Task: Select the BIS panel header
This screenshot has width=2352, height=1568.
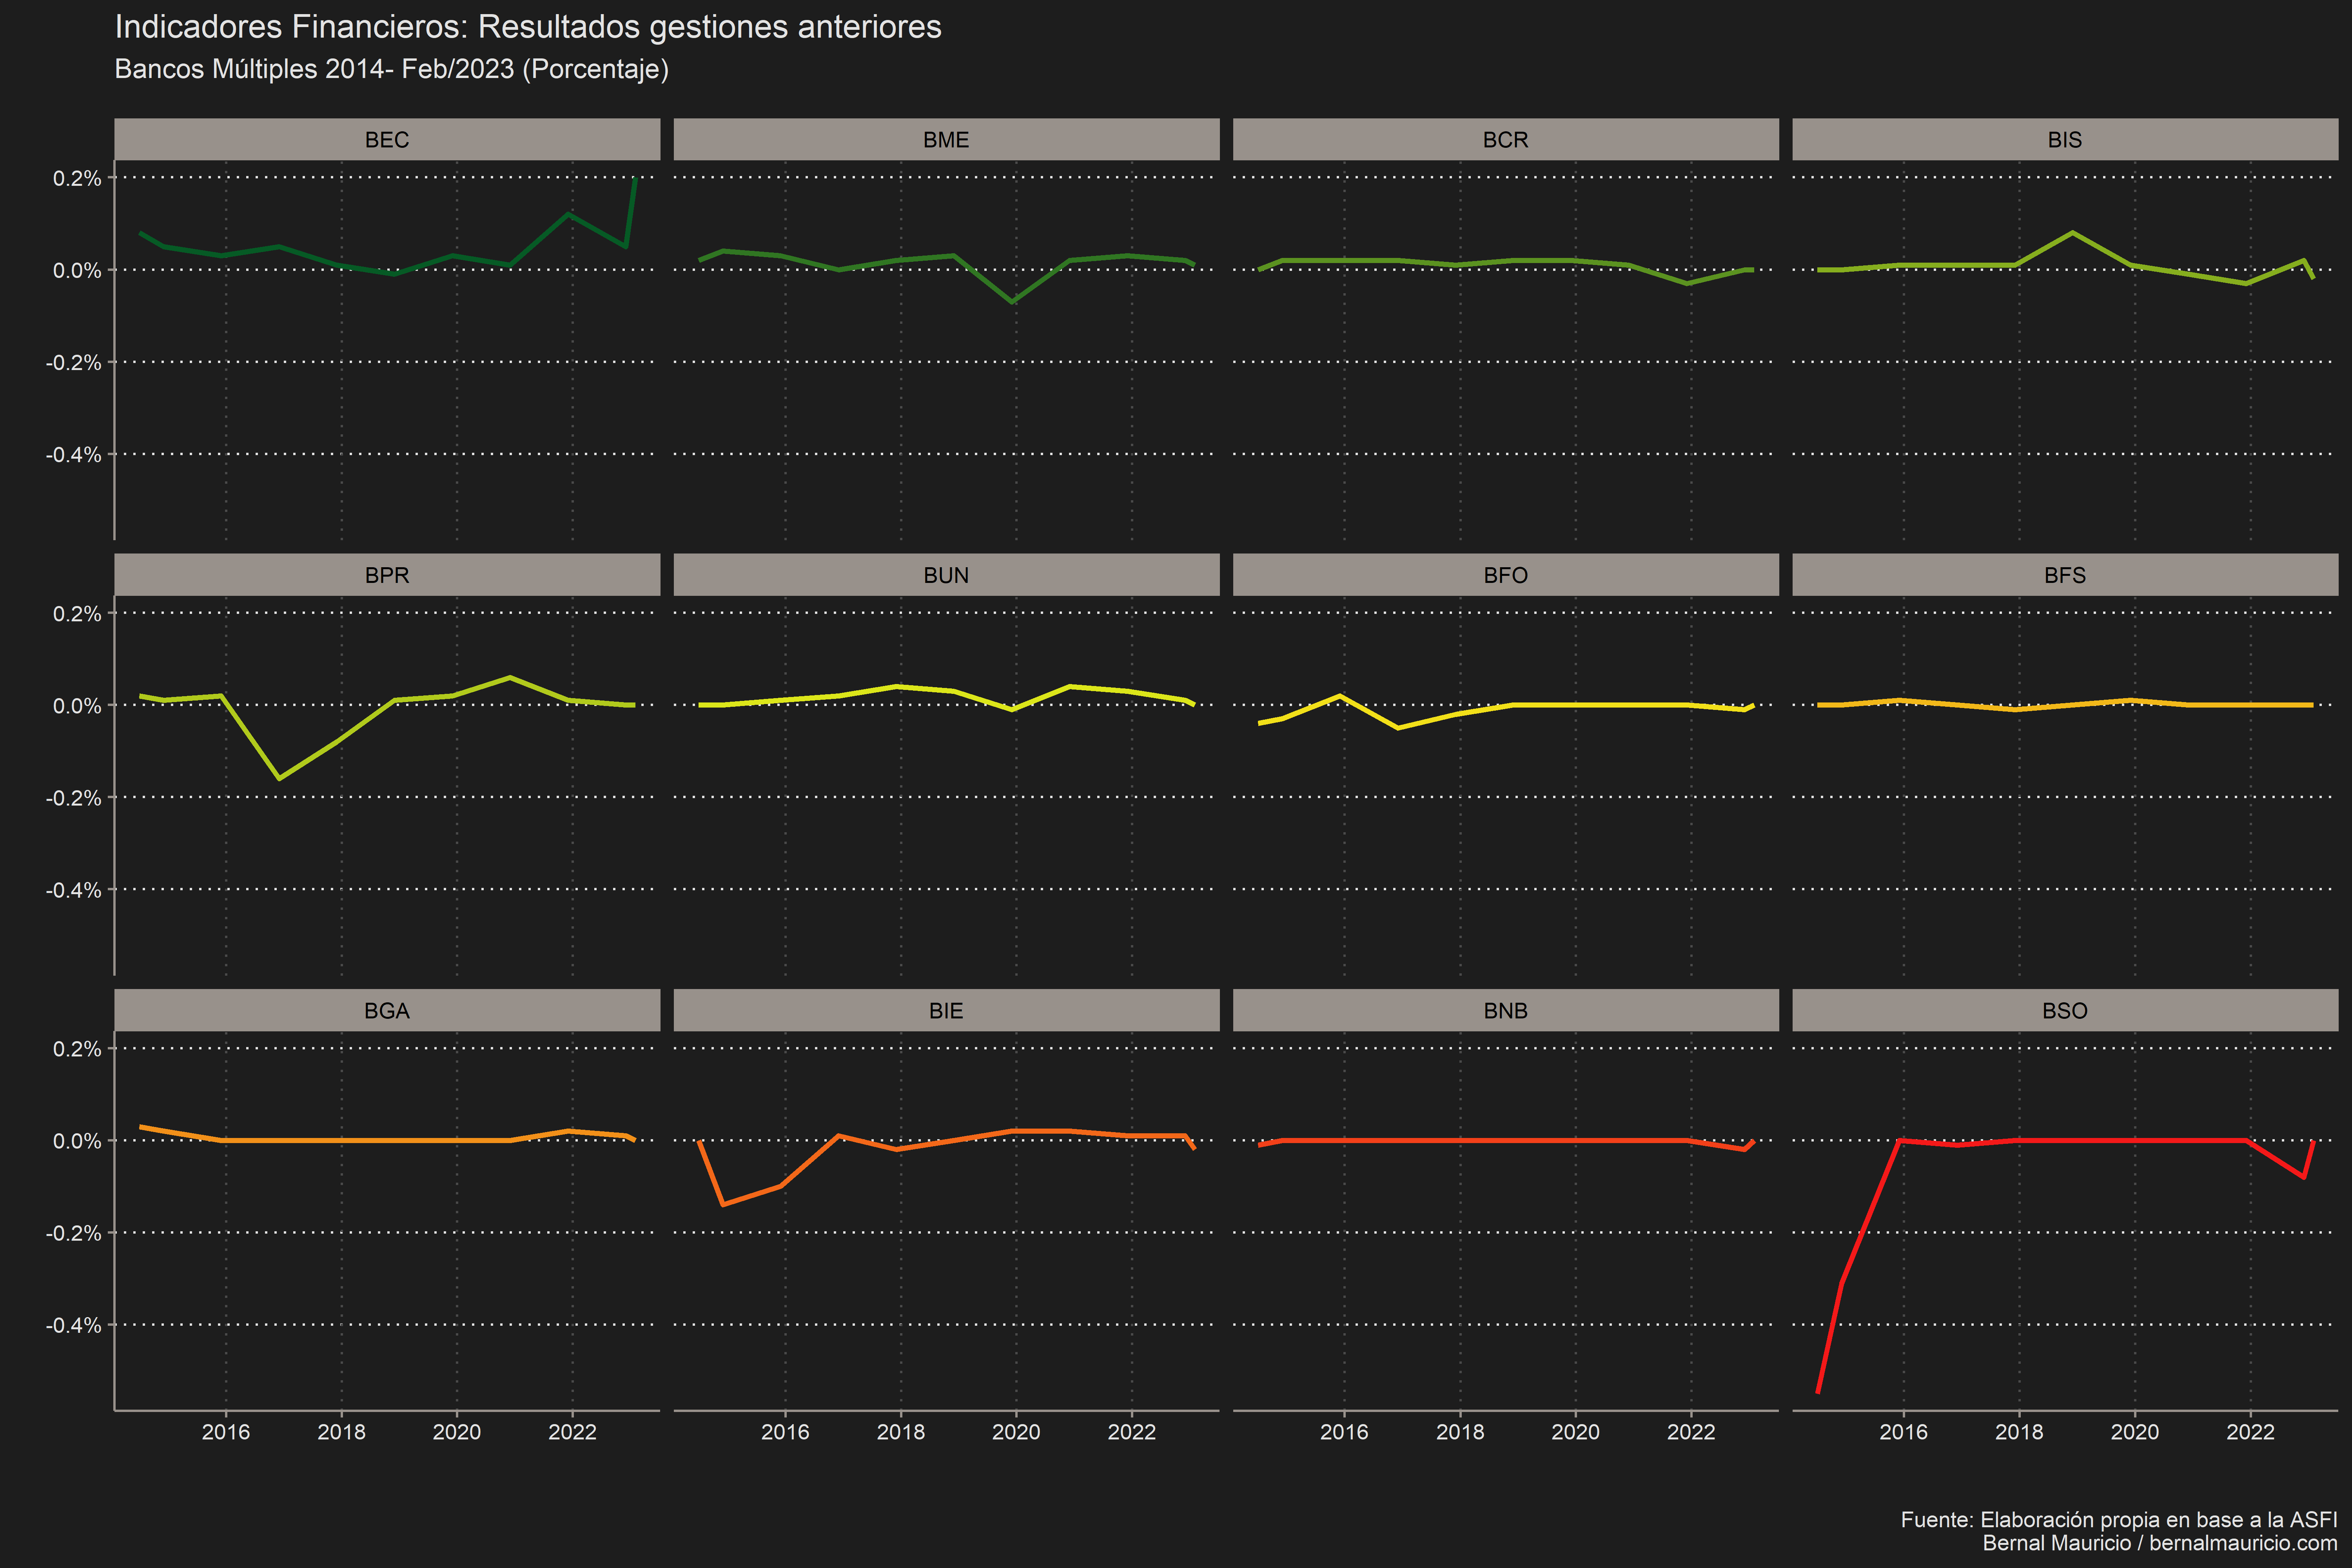Action: tap(2065, 139)
